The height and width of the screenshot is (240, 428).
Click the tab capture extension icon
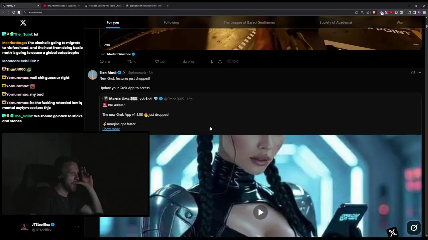click(401, 12)
